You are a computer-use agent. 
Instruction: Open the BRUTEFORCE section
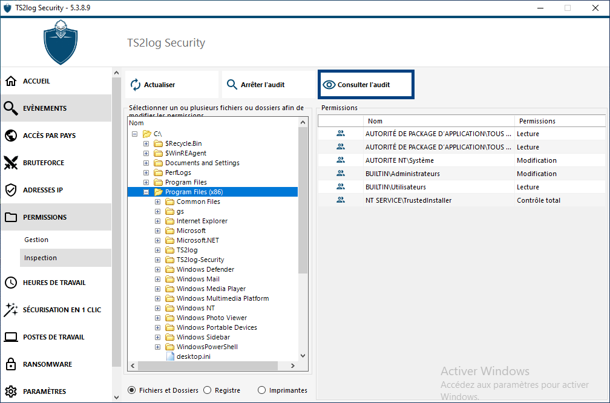click(56, 163)
